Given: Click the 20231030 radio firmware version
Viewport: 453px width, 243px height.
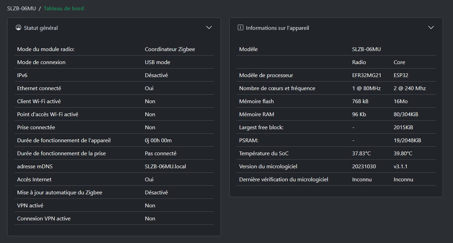Looking at the screenshot, I should [364, 167].
